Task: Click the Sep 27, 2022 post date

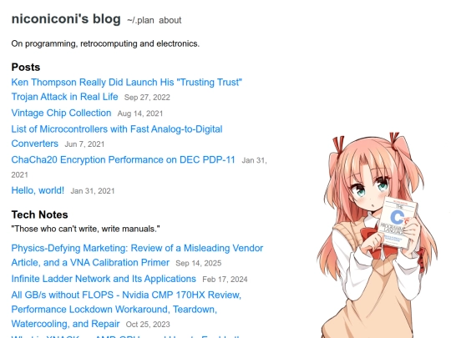Action: click(x=147, y=98)
